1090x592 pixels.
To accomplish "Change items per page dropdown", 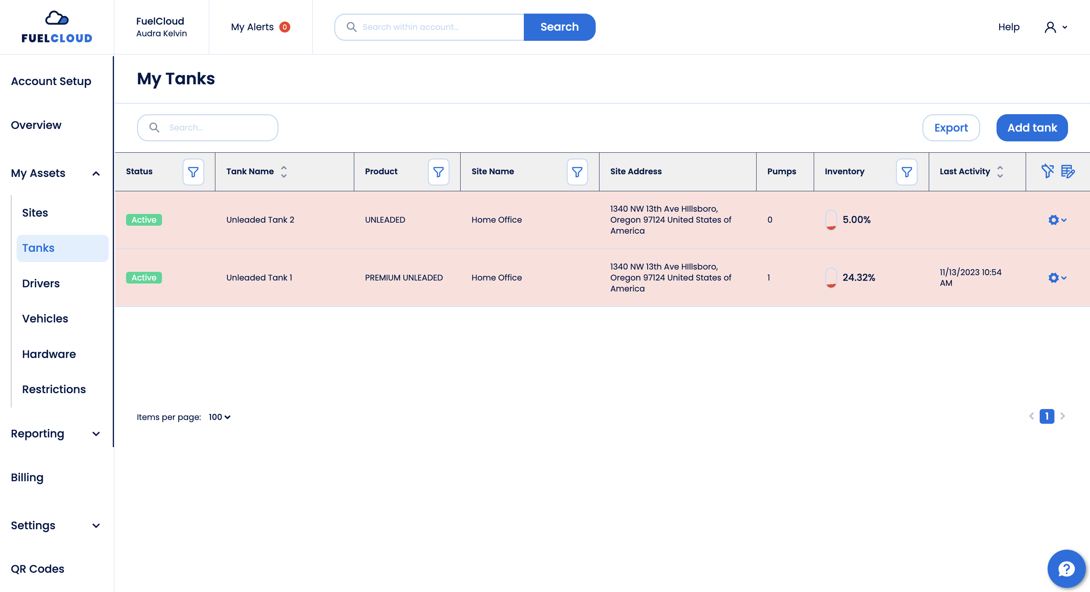I will click(219, 417).
